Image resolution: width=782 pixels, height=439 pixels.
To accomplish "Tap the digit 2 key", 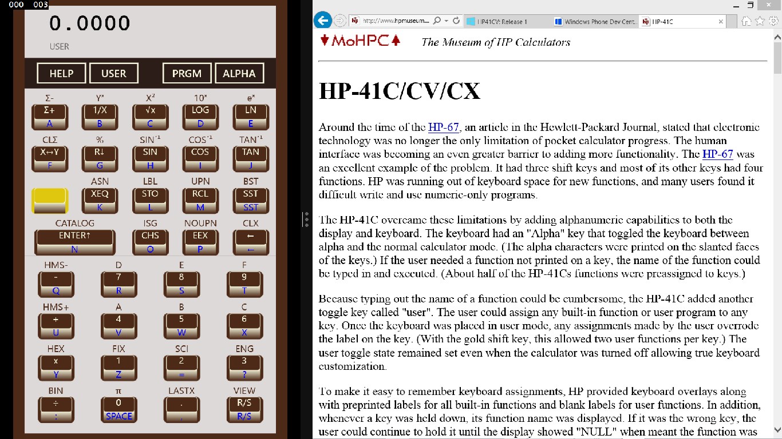I will click(x=181, y=368).
